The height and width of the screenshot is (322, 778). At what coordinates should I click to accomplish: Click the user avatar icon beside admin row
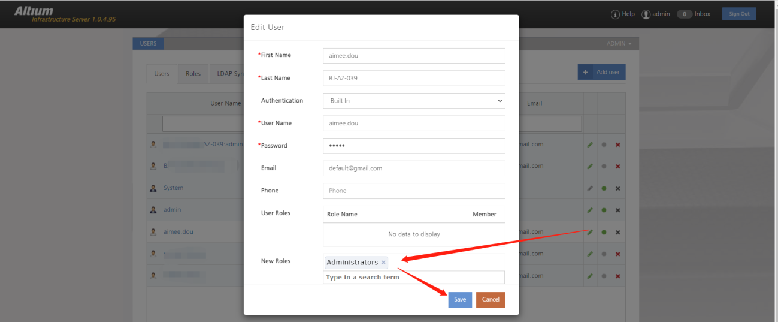(x=153, y=210)
